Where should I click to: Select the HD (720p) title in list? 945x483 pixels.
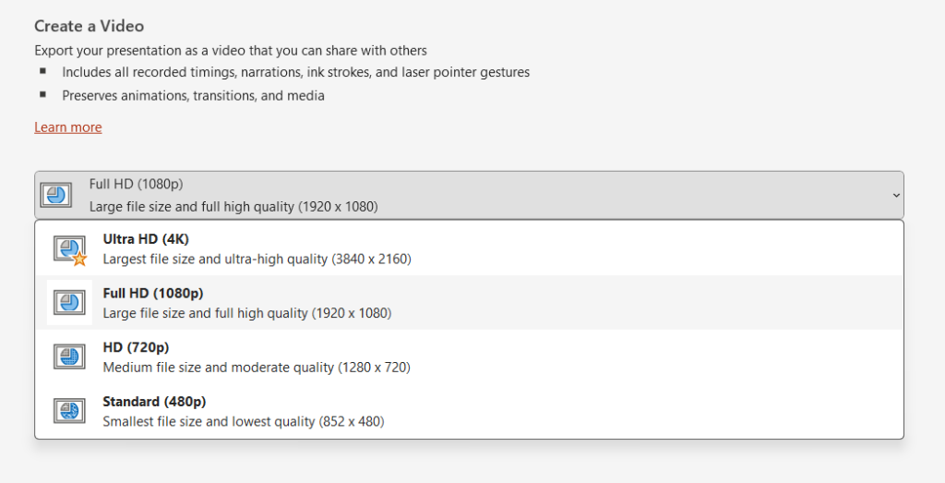point(136,347)
